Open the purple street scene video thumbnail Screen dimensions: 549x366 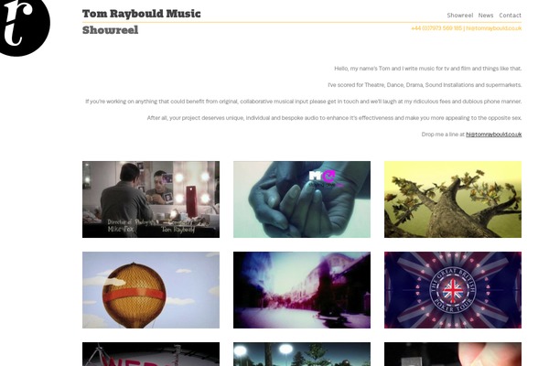tap(302, 290)
